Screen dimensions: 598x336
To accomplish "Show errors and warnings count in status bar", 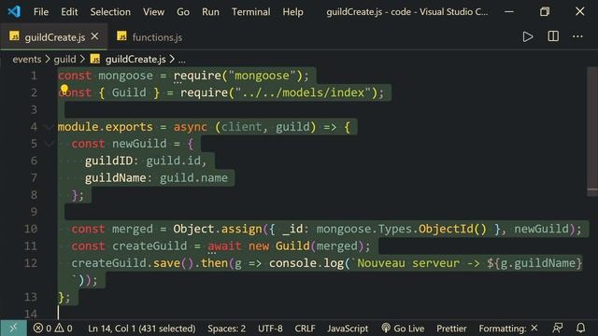I will coord(53,328).
